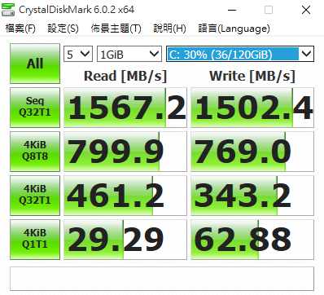Click the 4KiB Q1T1 read value 29.29

pyautogui.click(x=125, y=240)
